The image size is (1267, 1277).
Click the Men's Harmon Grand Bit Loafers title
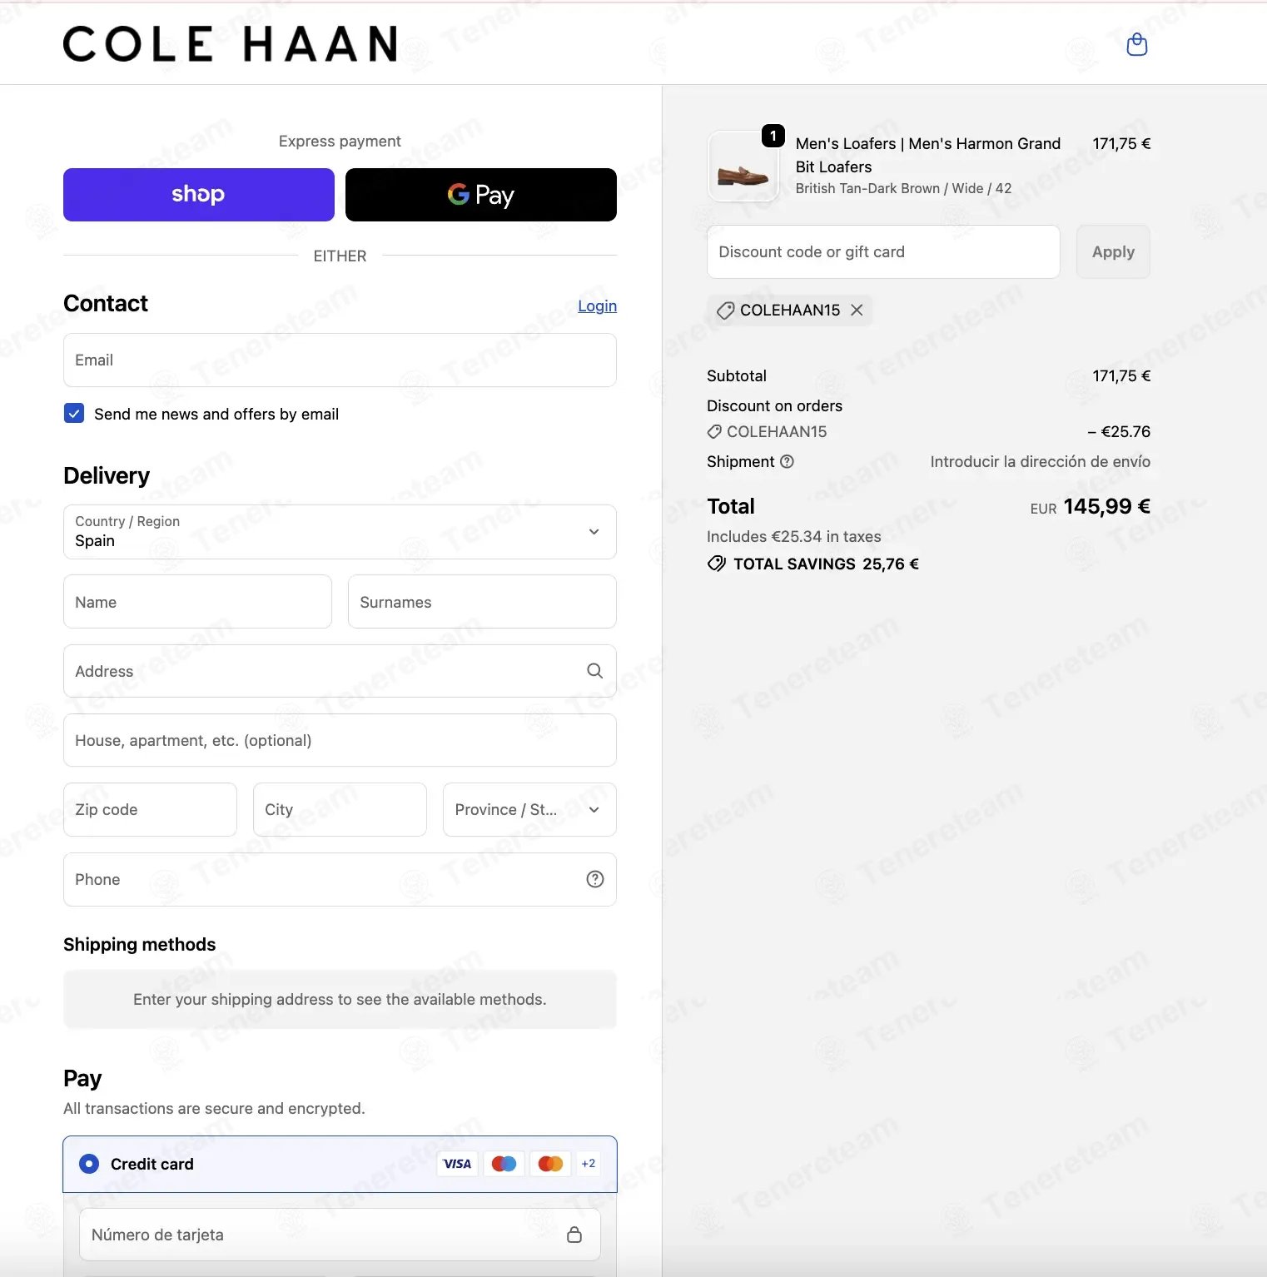coord(928,155)
